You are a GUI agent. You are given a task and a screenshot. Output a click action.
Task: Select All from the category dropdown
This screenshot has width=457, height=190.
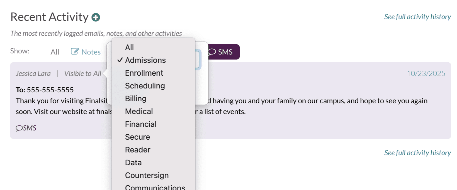[x=129, y=47]
